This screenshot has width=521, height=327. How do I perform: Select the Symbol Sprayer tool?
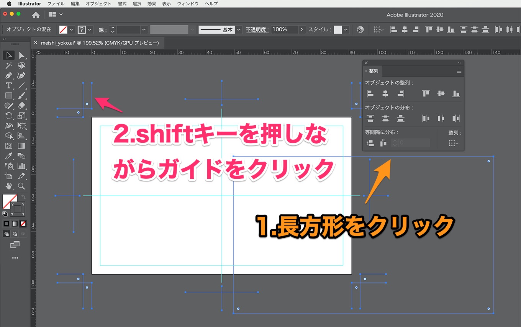[9, 166]
